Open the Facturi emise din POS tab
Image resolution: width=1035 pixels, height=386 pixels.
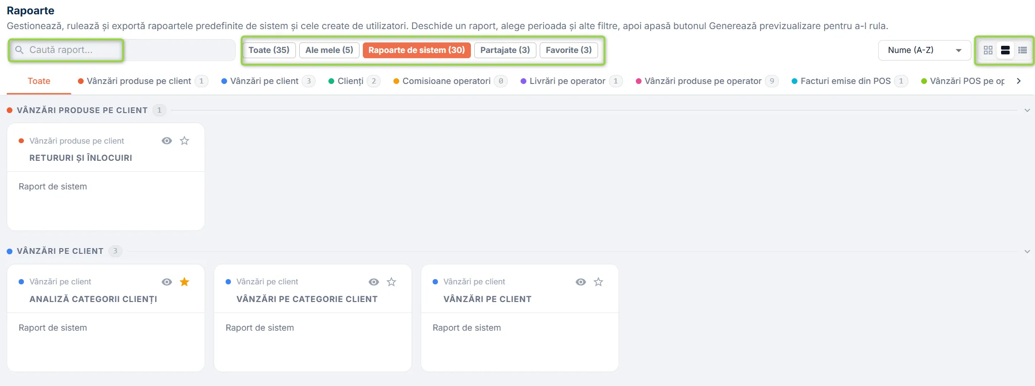coord(850,81)
